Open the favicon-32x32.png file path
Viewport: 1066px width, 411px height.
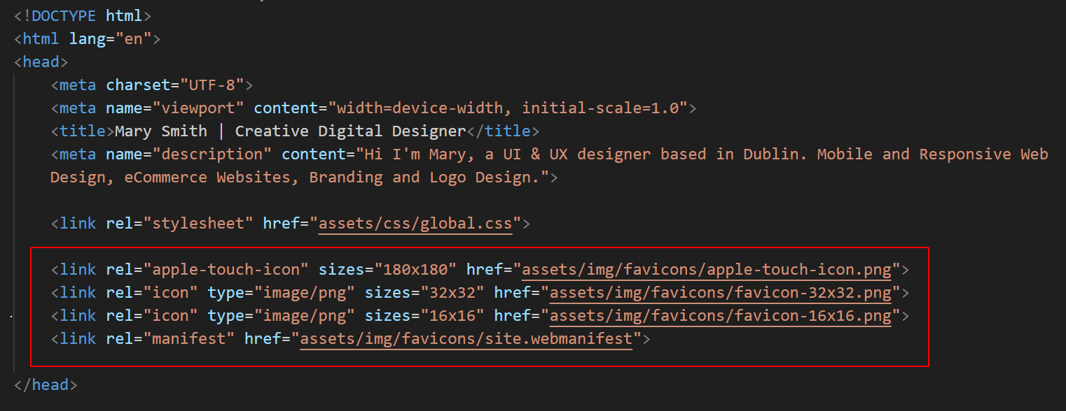[x=719, y=292]
